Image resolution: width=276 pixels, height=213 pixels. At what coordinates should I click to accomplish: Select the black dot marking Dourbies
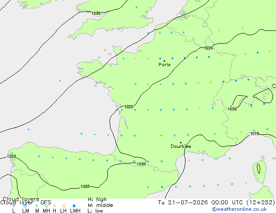[181, 143]
